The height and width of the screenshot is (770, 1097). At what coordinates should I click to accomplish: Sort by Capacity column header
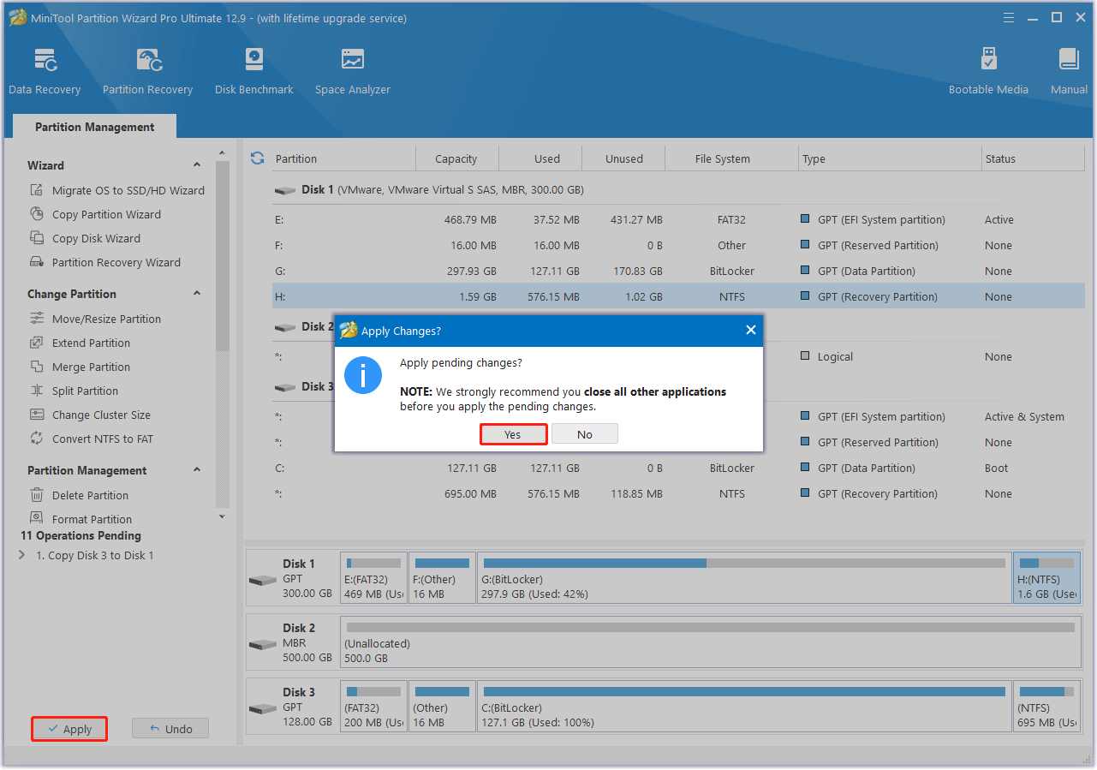[x=456, y=158]
